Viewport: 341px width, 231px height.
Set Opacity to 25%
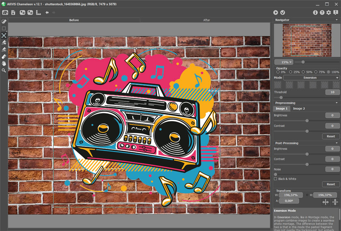pos(291,72)
